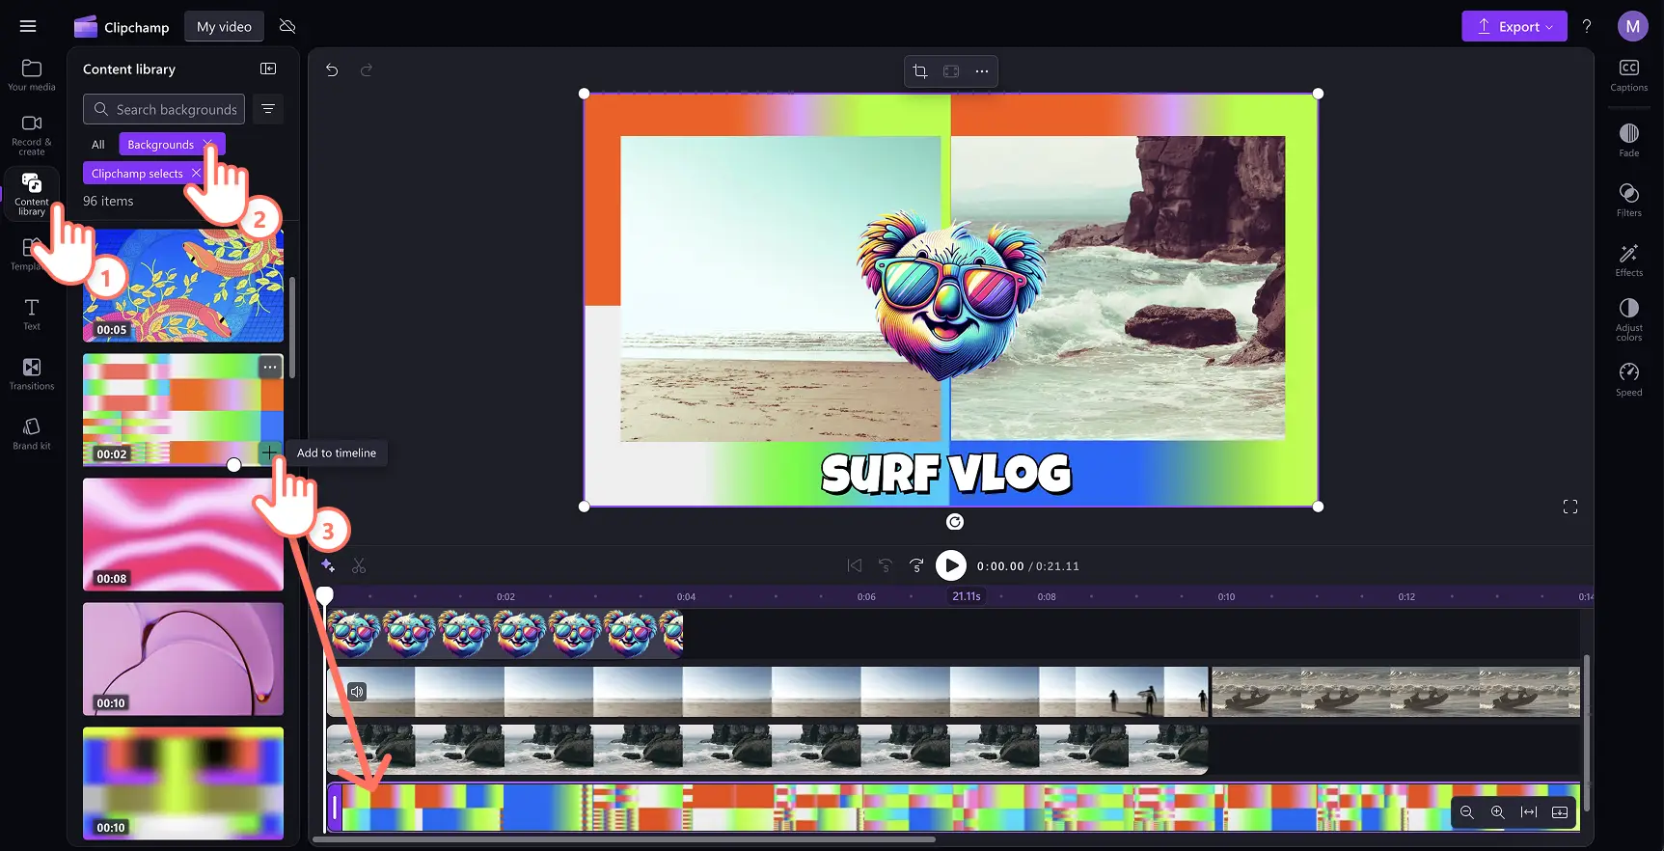Screen dimensions: 1664x851
Task: Select the pink wavy 00:08 background
Action: click(x=183, y=535)
